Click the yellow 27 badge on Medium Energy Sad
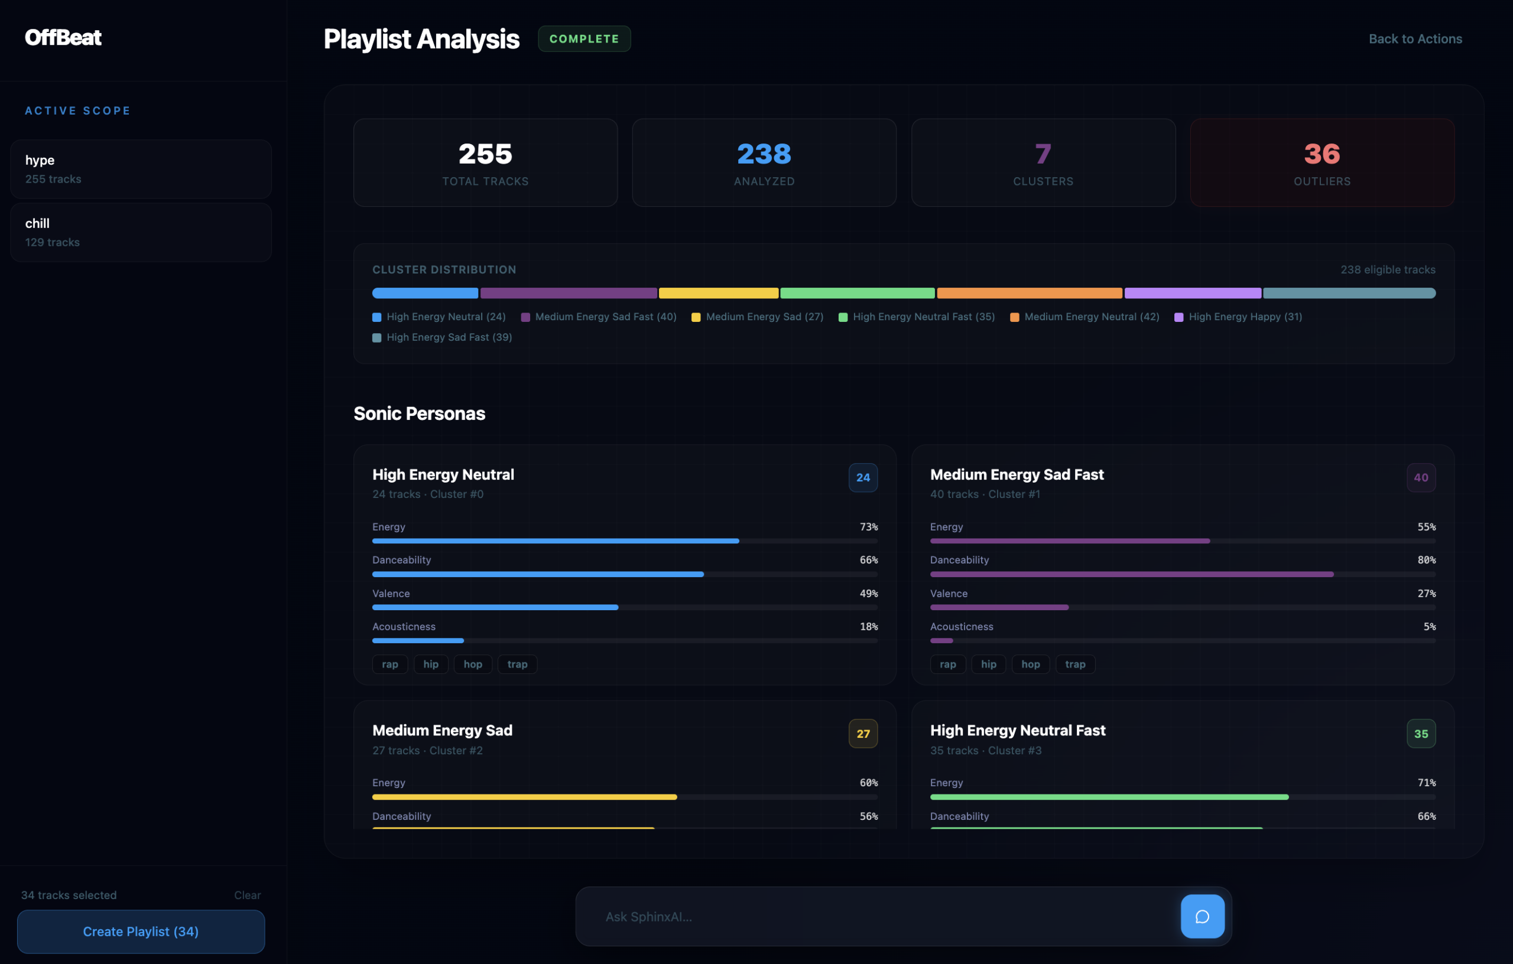 coord(863,734)
